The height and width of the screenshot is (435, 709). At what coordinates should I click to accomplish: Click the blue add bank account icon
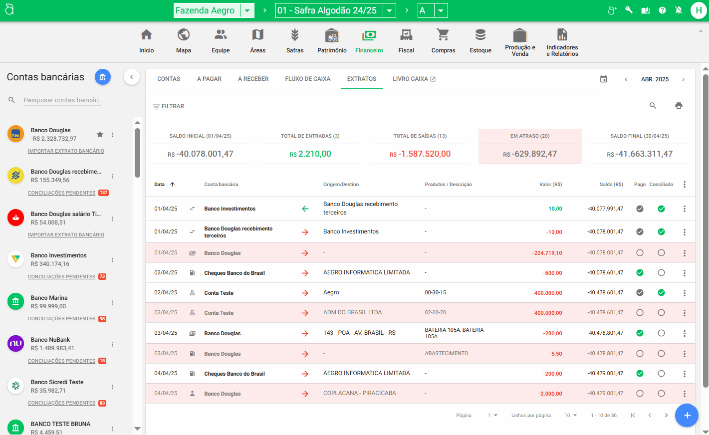(x=102, y=77)
